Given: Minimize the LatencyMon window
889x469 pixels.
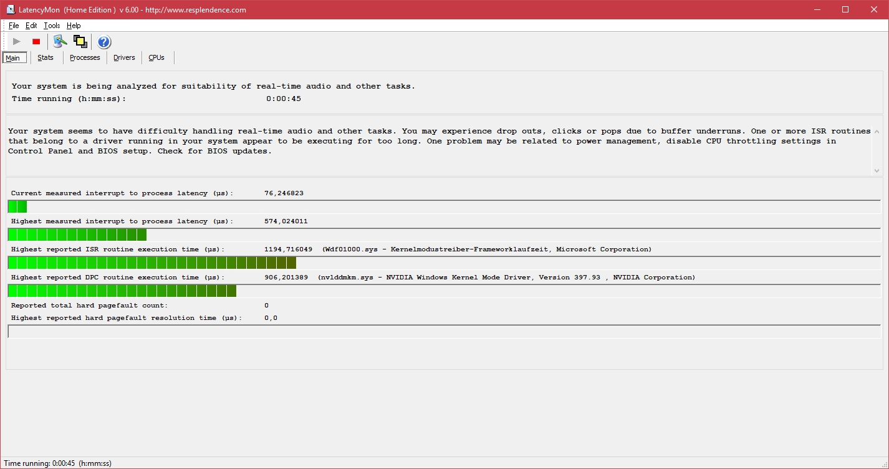Looking at the screenshot, I should point(818,9).
